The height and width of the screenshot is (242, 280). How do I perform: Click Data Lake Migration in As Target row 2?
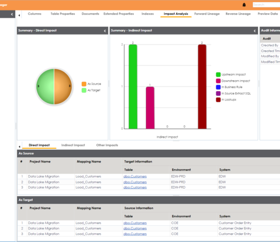(44, 228)
